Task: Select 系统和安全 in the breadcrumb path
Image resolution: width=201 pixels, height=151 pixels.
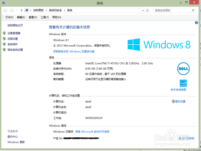Action: click(x=55, y=10)
